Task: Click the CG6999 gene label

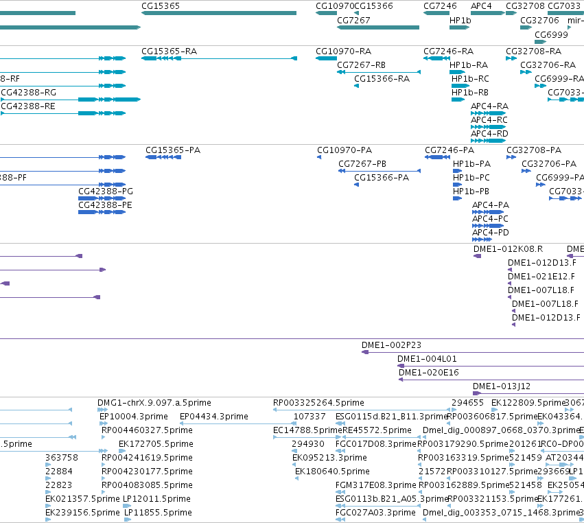Action: pyautogui.click(x=551, y=34)
